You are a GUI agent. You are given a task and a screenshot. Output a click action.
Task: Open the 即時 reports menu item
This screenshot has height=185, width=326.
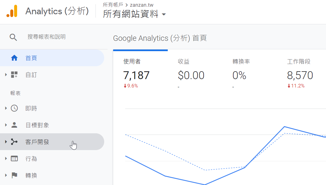(x=52, y=108)
